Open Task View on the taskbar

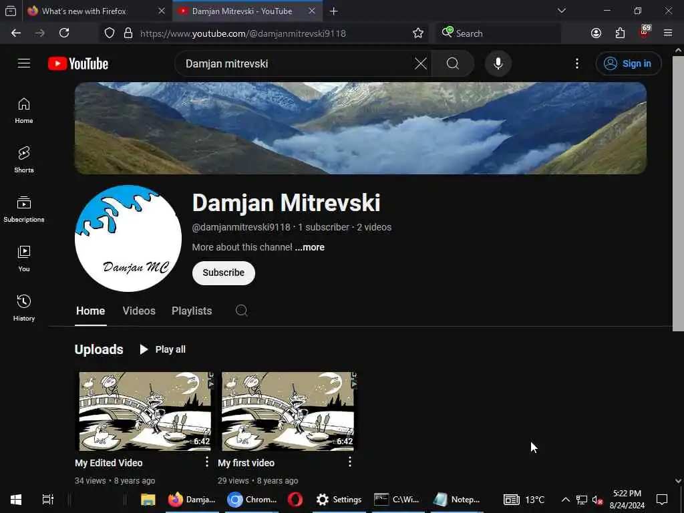click(47, 500)
